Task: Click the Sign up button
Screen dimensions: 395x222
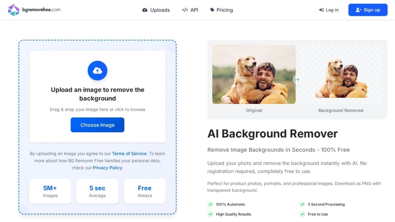Action: point(368,10)
